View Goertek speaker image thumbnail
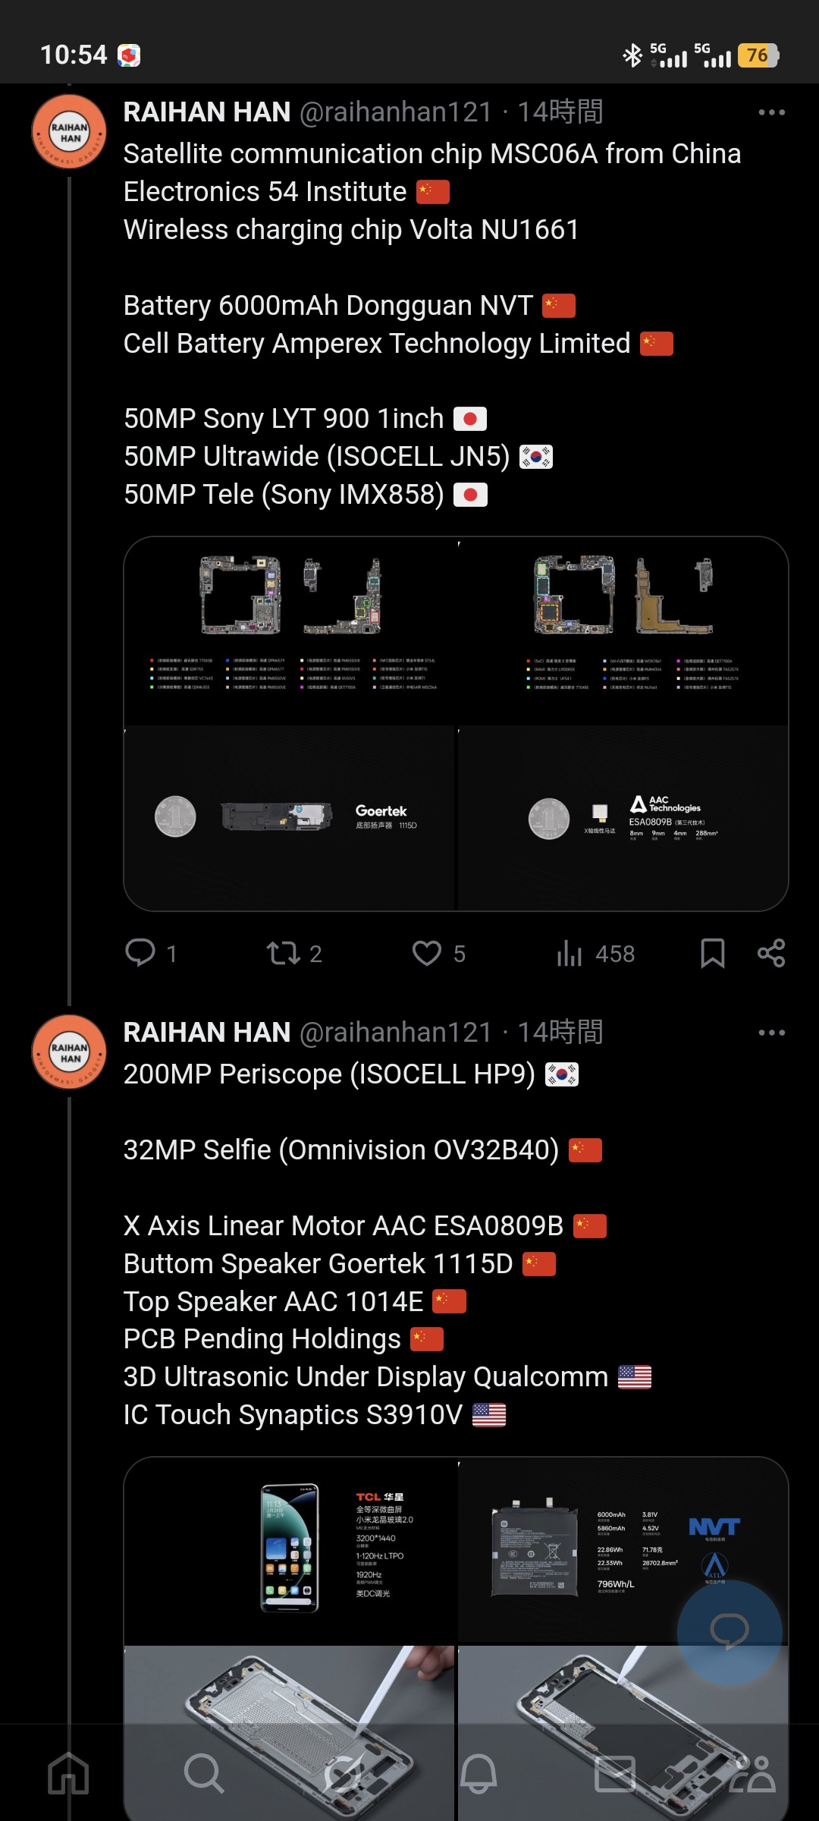Image resolution: width=819 pixels, height=1821 pixels. tap(289, 818)
